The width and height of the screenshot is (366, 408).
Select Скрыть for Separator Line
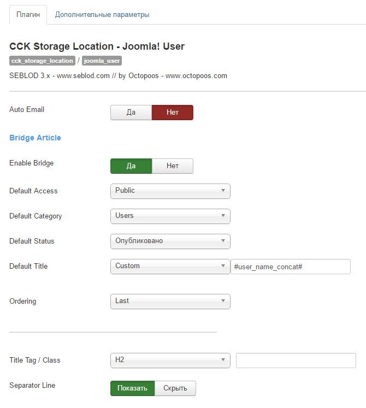click(x=175, y=388)
